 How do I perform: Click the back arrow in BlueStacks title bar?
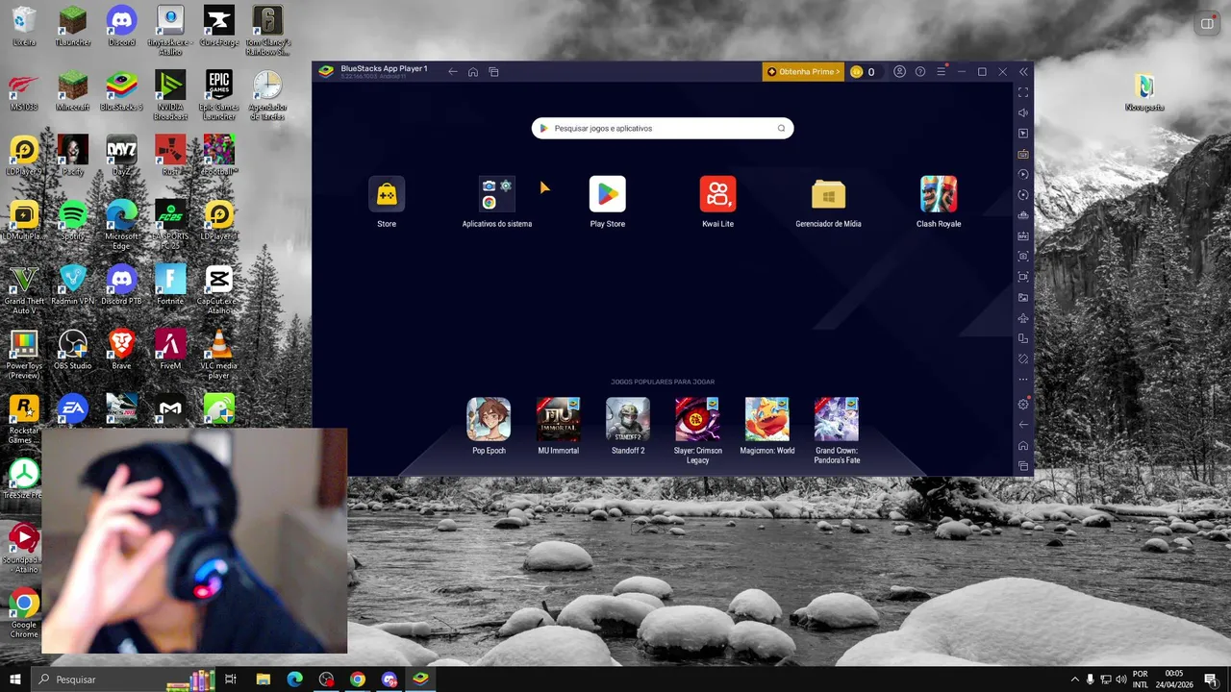tap(453, 72)
